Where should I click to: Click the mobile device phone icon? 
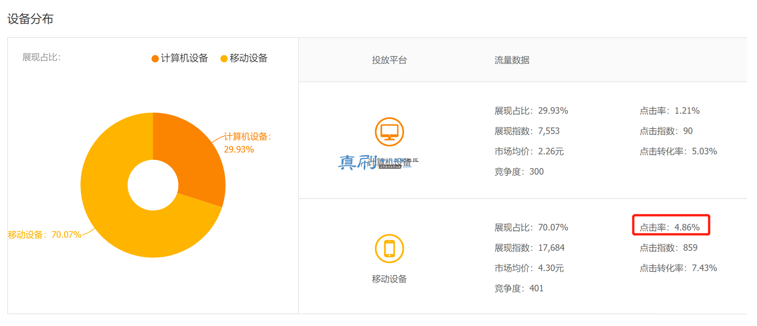389,249
